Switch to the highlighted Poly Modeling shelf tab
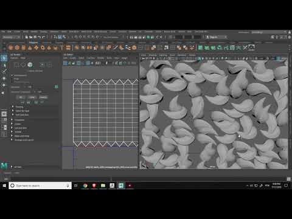The width and height of the screenshot is (292, 219). pos(33,43)
